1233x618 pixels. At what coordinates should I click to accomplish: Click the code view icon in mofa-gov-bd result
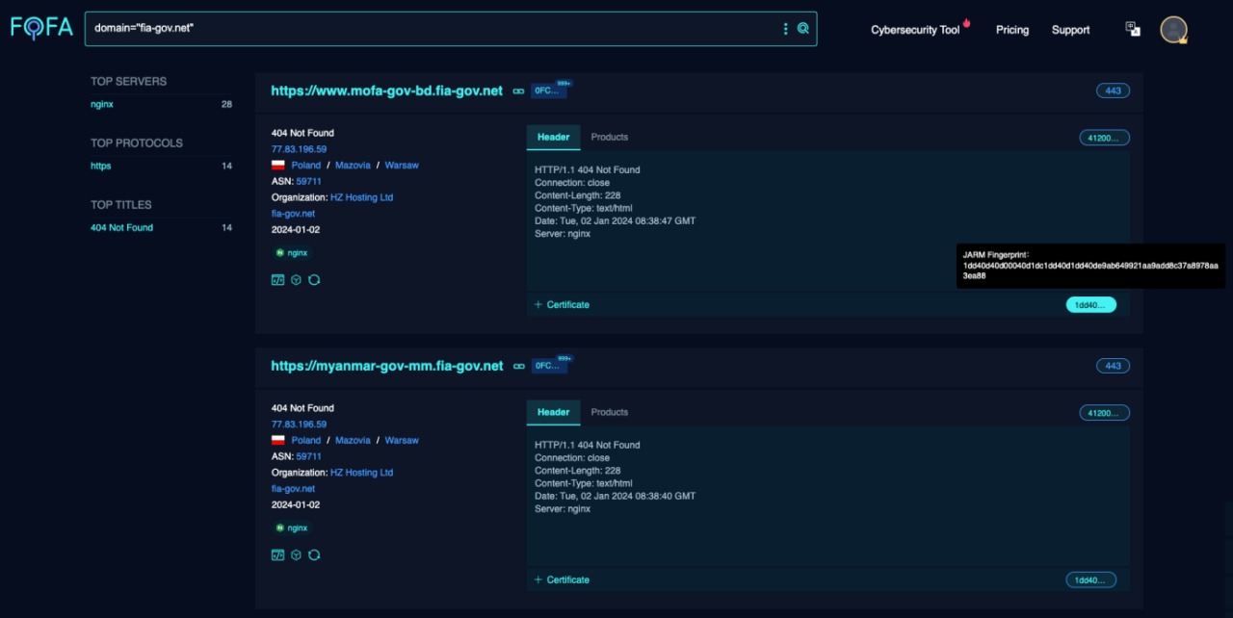pyautogui.click(x=277, y=280)
